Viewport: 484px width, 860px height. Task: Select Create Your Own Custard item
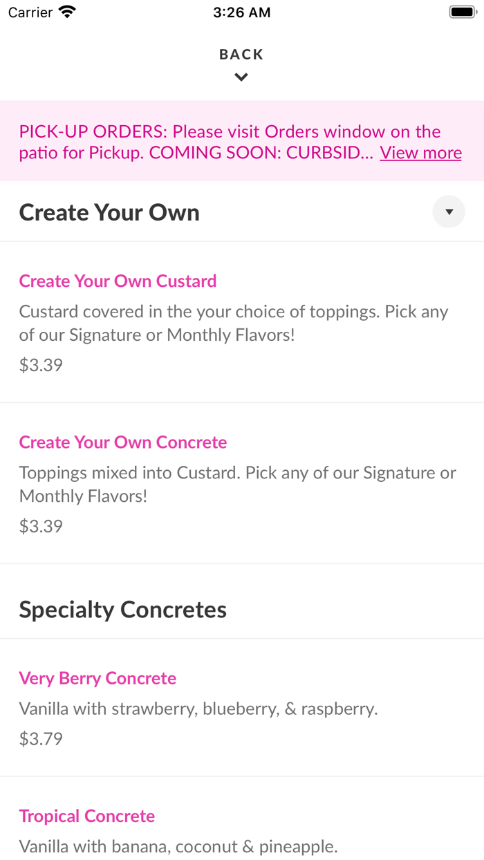[118, 281]
